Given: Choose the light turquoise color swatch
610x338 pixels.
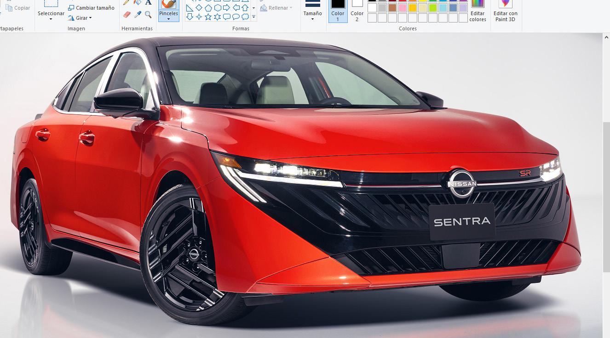Looking at the screenshot, I should click(x=443, y=8).
